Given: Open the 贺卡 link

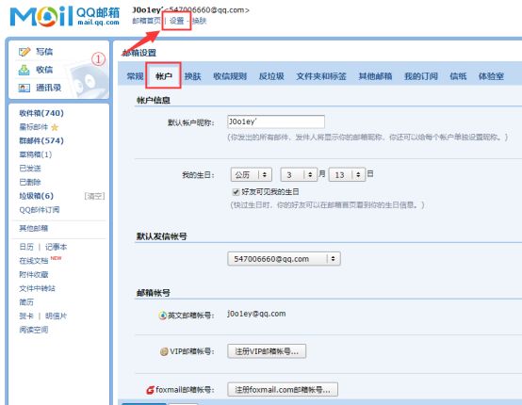Looking at the screenshot, I should pyautogui.click(x=26, y=316).
